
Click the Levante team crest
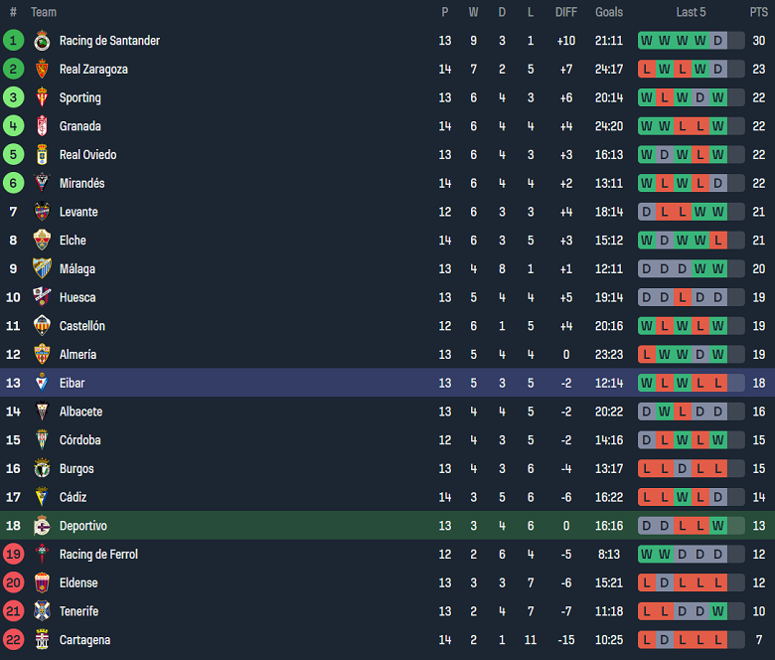click(x=42, y=212)
